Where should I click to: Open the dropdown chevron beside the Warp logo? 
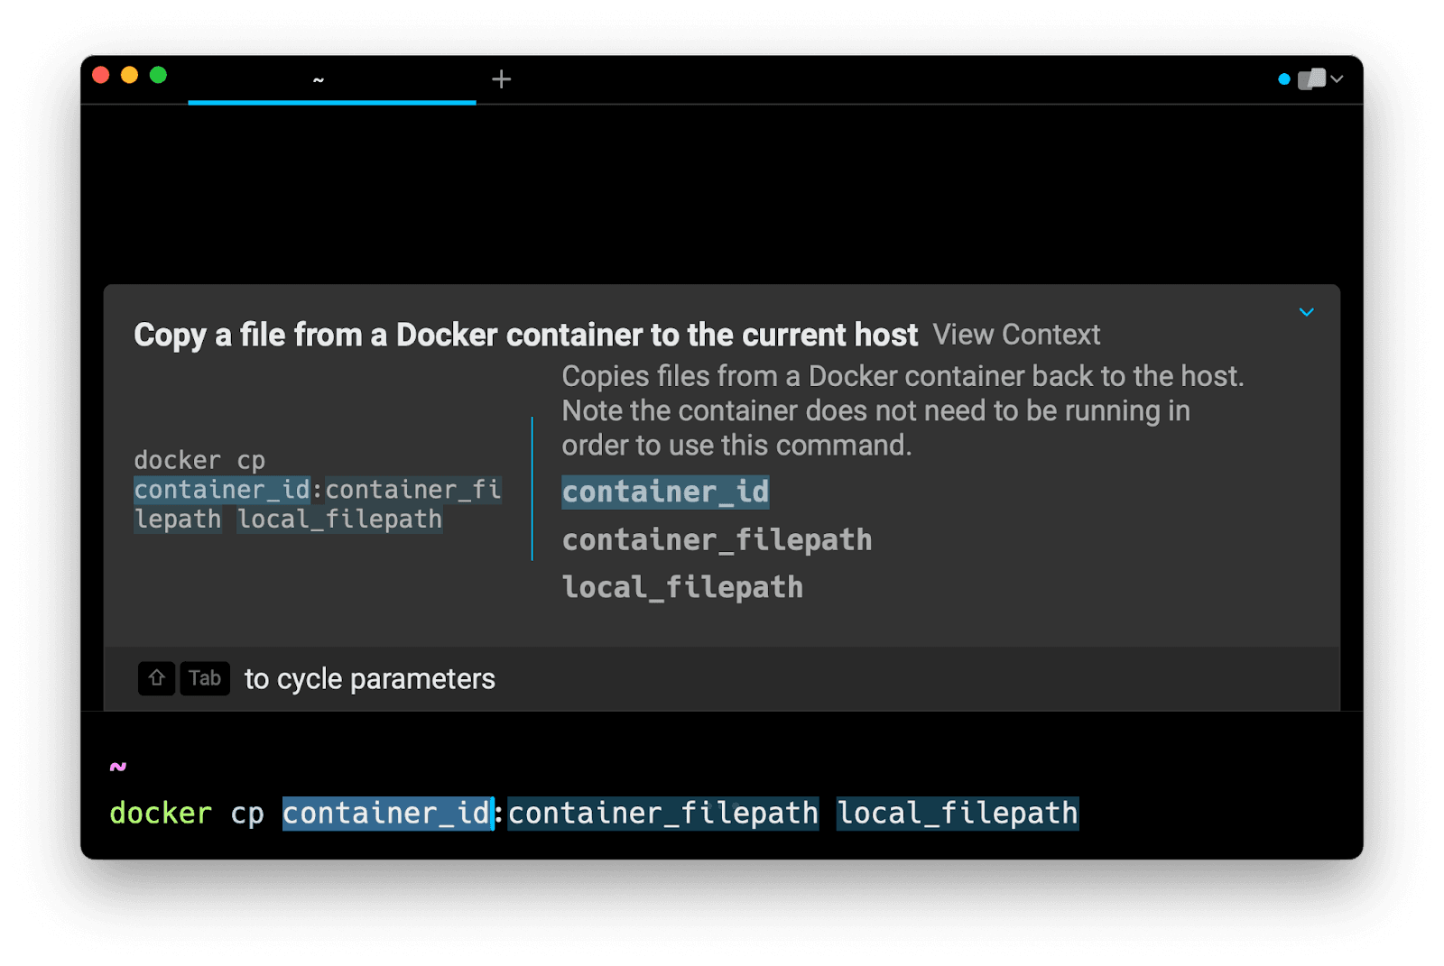click(x=1338, y=79)
